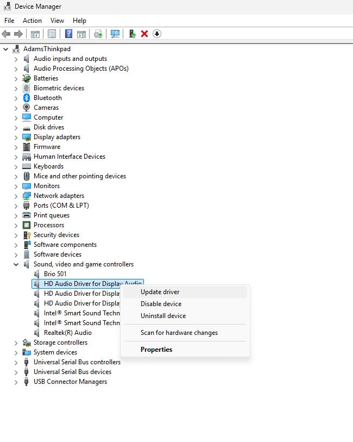Click the Properties toolbar icon
The image size is (353, 442).
point(52,34)
